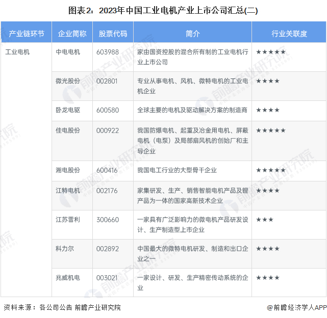The image size is (327, 318).
Task: Select stock code 002892
Action: (x=108, y=249)
